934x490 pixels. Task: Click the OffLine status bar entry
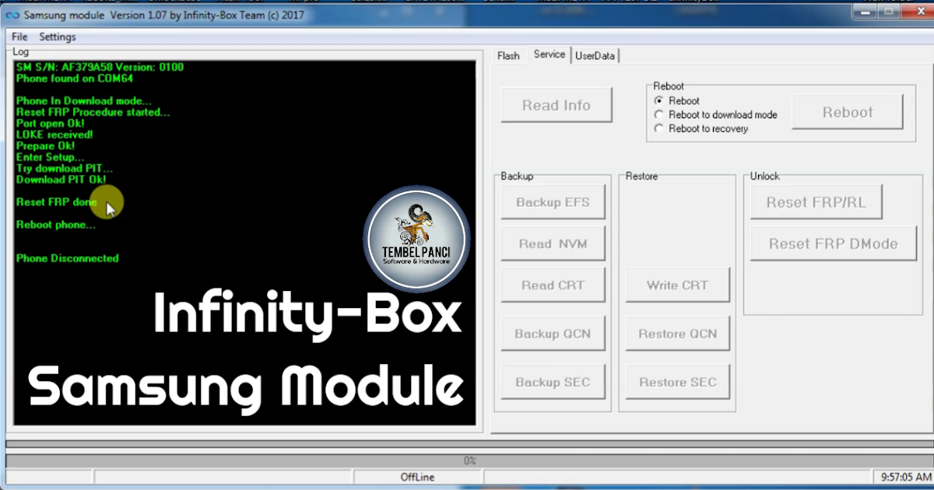[x=417, y=477]
